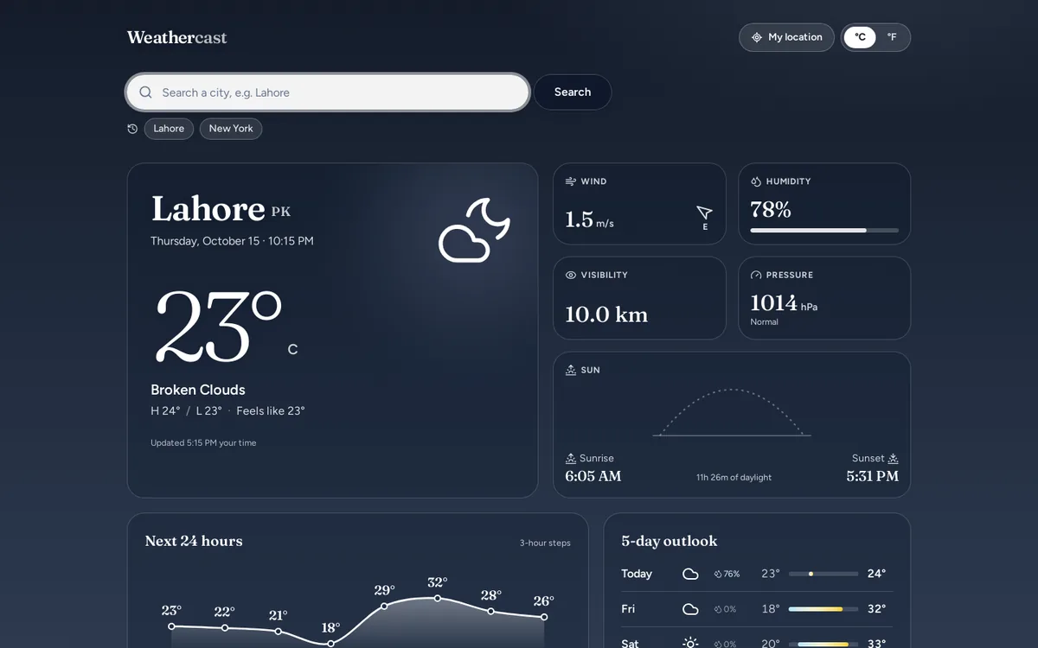Click the sunset icon beside Sunset label
The height and width of the screenshot is (648, 1038).
[x=894, y=458]
